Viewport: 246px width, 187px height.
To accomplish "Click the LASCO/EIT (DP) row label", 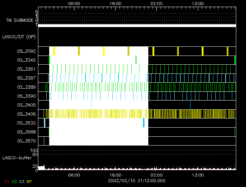I will coord(19,37).
